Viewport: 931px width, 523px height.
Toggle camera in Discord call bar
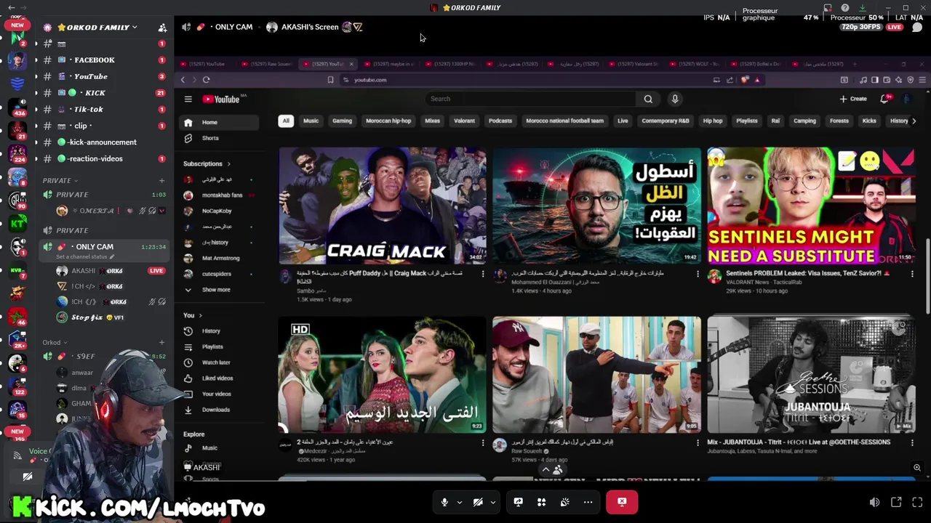(478, 502)
